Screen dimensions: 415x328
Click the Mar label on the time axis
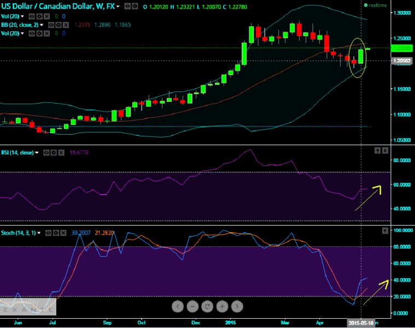coord(285,323)
